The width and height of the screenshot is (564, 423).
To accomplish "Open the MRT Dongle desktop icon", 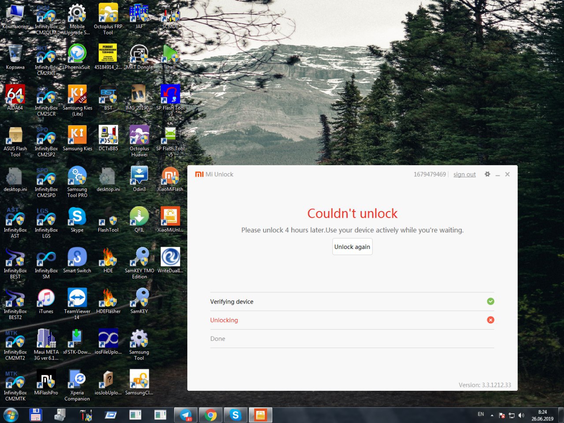I will pyautogui.click(x=139, y=57).
